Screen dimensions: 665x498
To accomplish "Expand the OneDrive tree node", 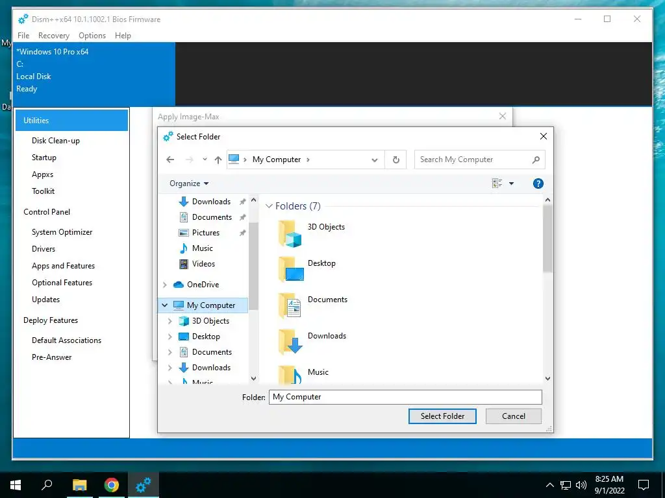I will (165, 285).
